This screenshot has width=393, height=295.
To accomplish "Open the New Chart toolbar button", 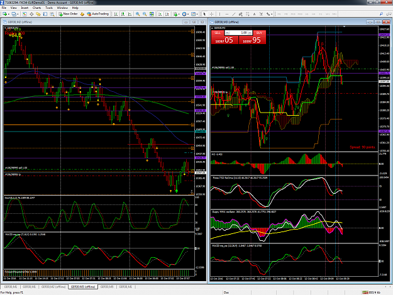I will pos(4,14).
